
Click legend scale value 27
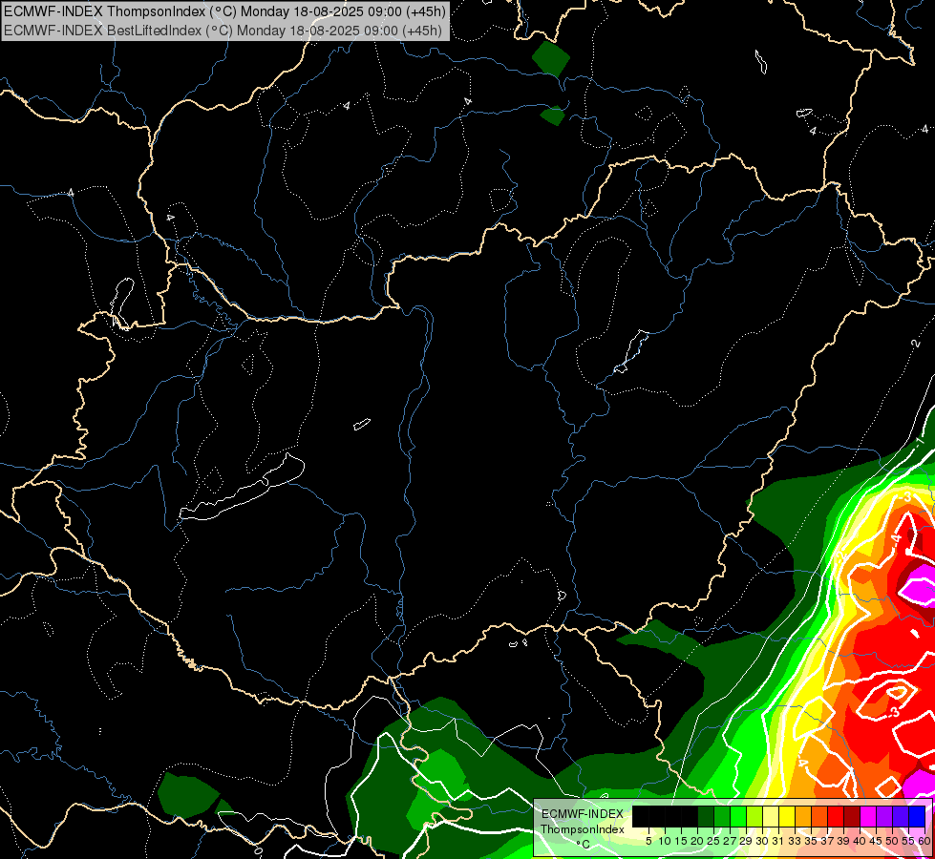[x=730, y=841]
